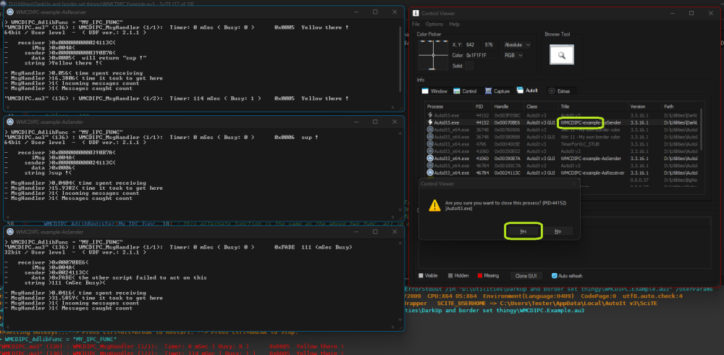This screenshot has width=724, height=355.
Task: Click the Control Viewer title bar app icon
Action: pos(416,14)
